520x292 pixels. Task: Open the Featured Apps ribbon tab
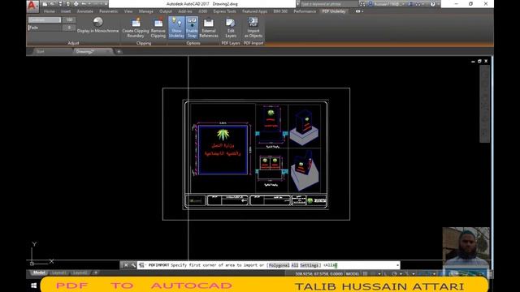(254, 11)
